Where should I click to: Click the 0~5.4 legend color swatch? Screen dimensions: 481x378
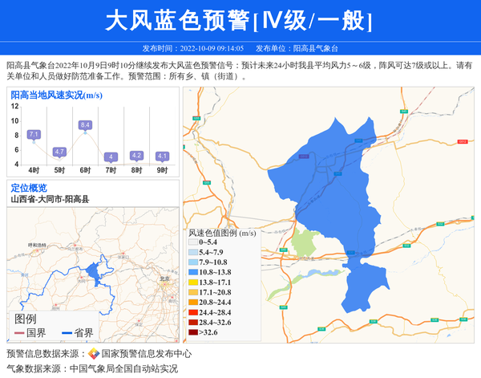[193, 242]
